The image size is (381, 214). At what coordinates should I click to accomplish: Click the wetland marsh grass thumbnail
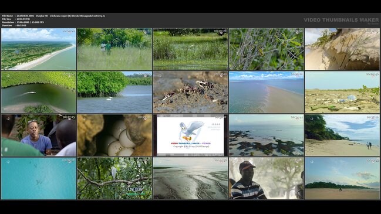point(190,49)
